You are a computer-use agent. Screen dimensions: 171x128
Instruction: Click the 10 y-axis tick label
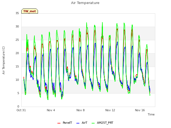point(17,80)
